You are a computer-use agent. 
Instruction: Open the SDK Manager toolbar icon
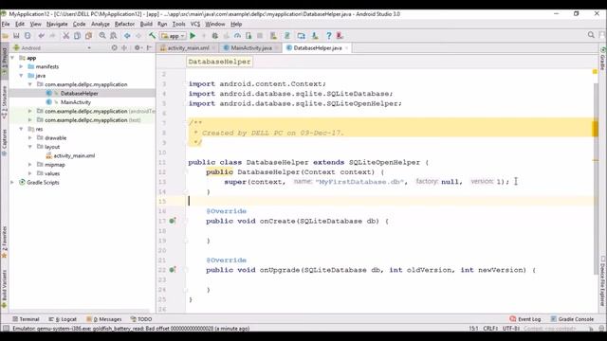(315, 36)
